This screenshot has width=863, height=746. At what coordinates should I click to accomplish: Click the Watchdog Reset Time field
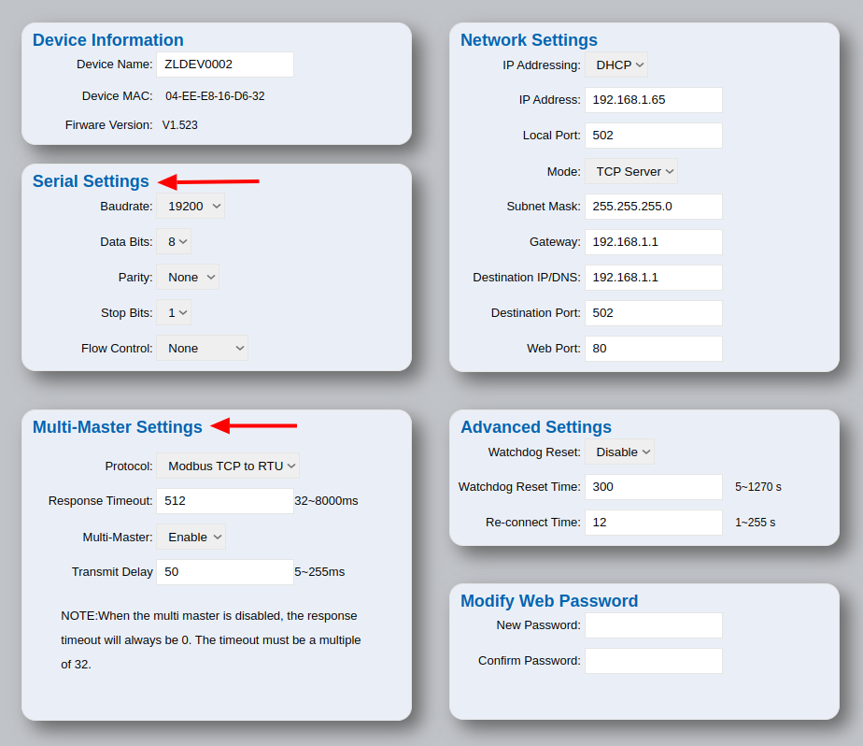[654, 487]
